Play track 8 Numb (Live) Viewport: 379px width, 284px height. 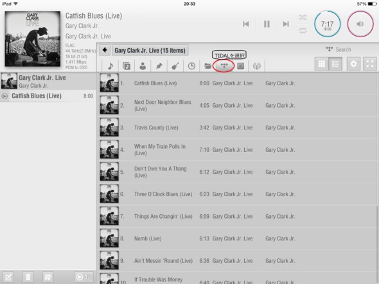(x=237, y=238)
